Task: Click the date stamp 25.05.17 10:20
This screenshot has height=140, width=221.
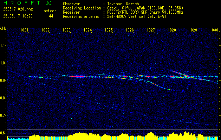Action: click(18, 16)
